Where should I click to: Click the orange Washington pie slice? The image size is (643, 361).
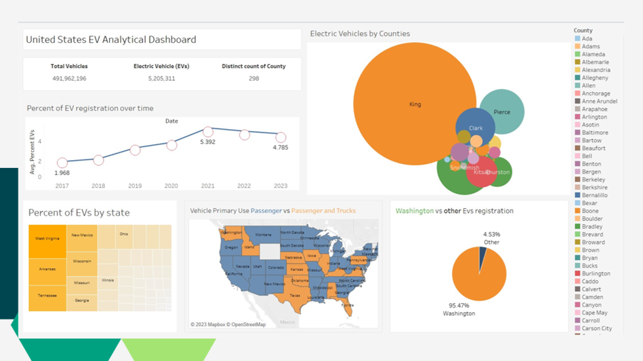point(477,278)
